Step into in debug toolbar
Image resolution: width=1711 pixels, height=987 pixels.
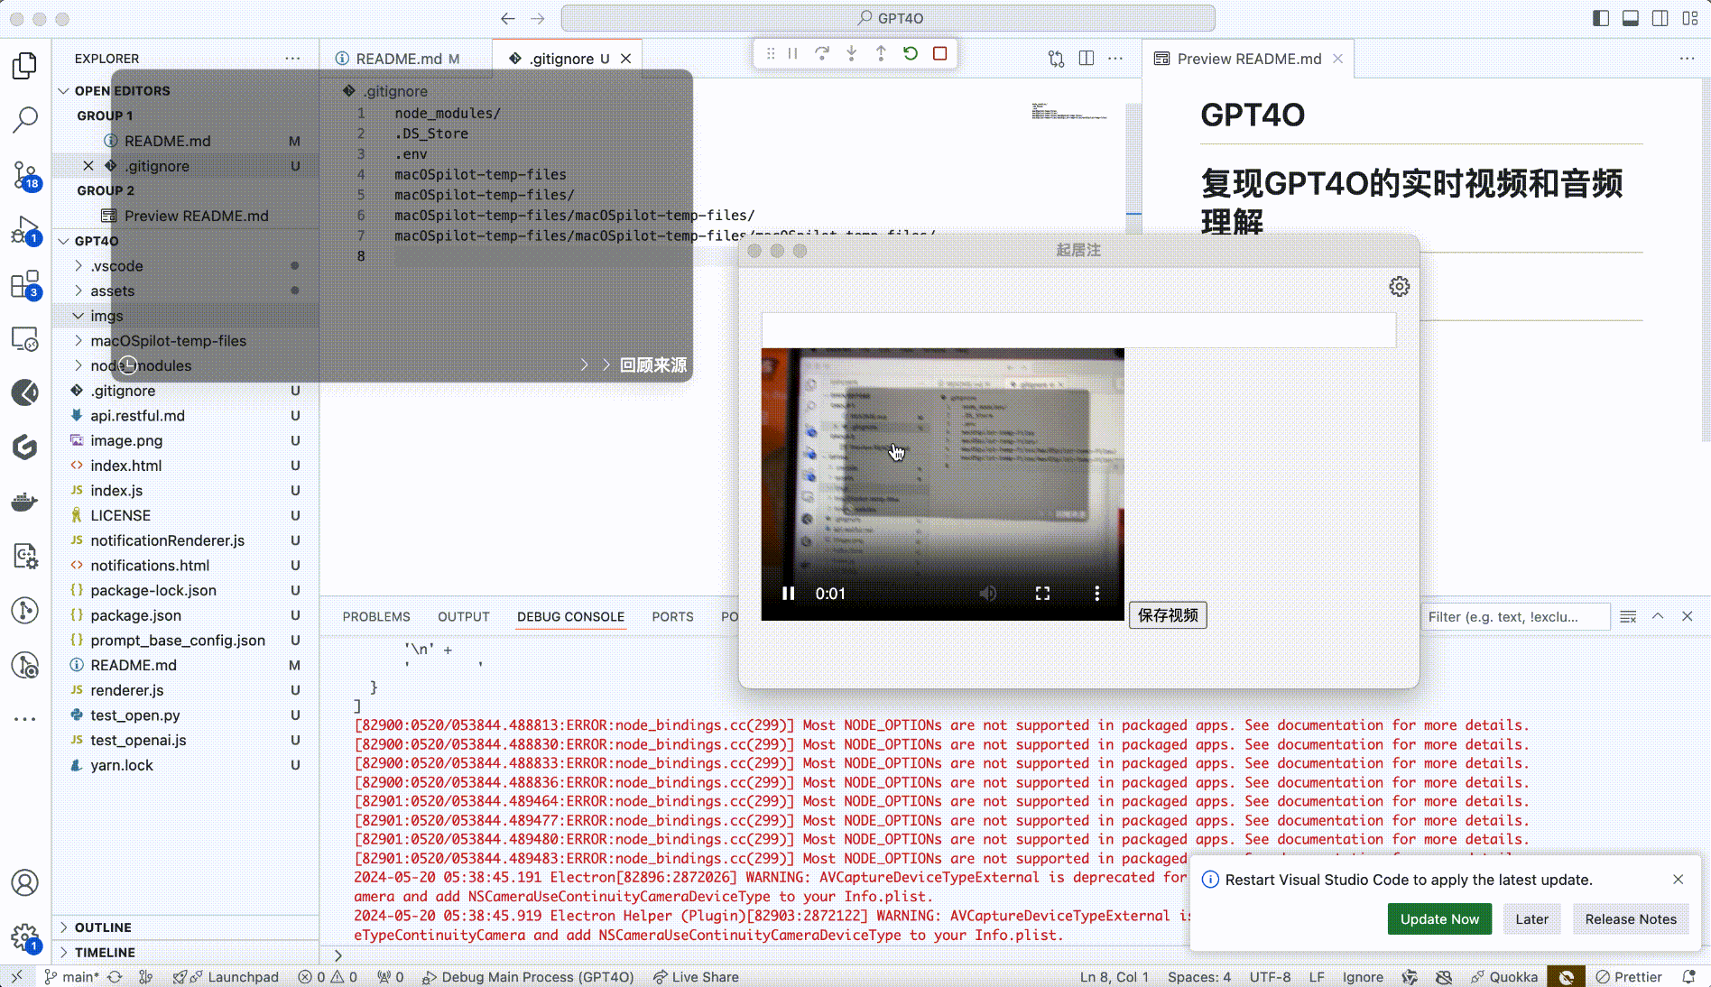pyautogui.click(x=851, y=54)
